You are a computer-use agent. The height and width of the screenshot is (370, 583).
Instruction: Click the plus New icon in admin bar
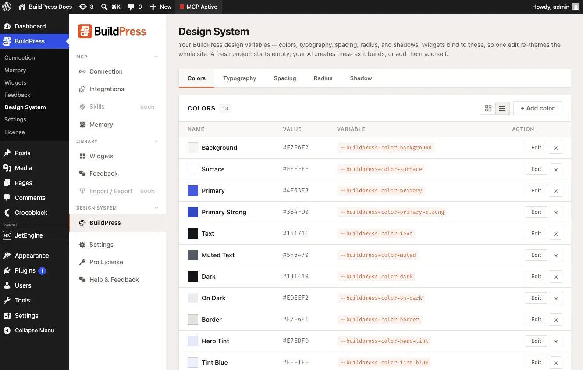tap(153, 7)
